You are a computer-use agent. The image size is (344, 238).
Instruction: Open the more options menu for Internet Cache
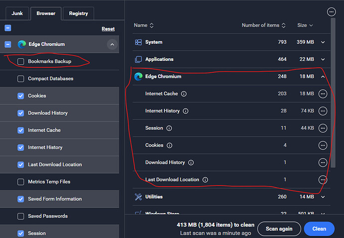(x=323, y=94)
